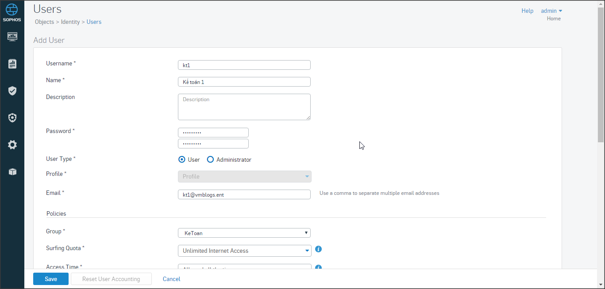Click the vertical page scrollbar
Viewport: 605px width, 289px height.
[x=601, y=75]
